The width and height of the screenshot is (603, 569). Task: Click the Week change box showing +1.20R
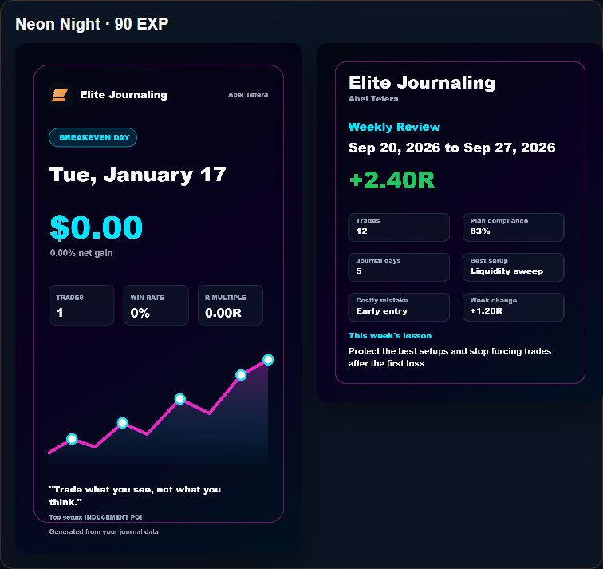(x=513, y=307)
